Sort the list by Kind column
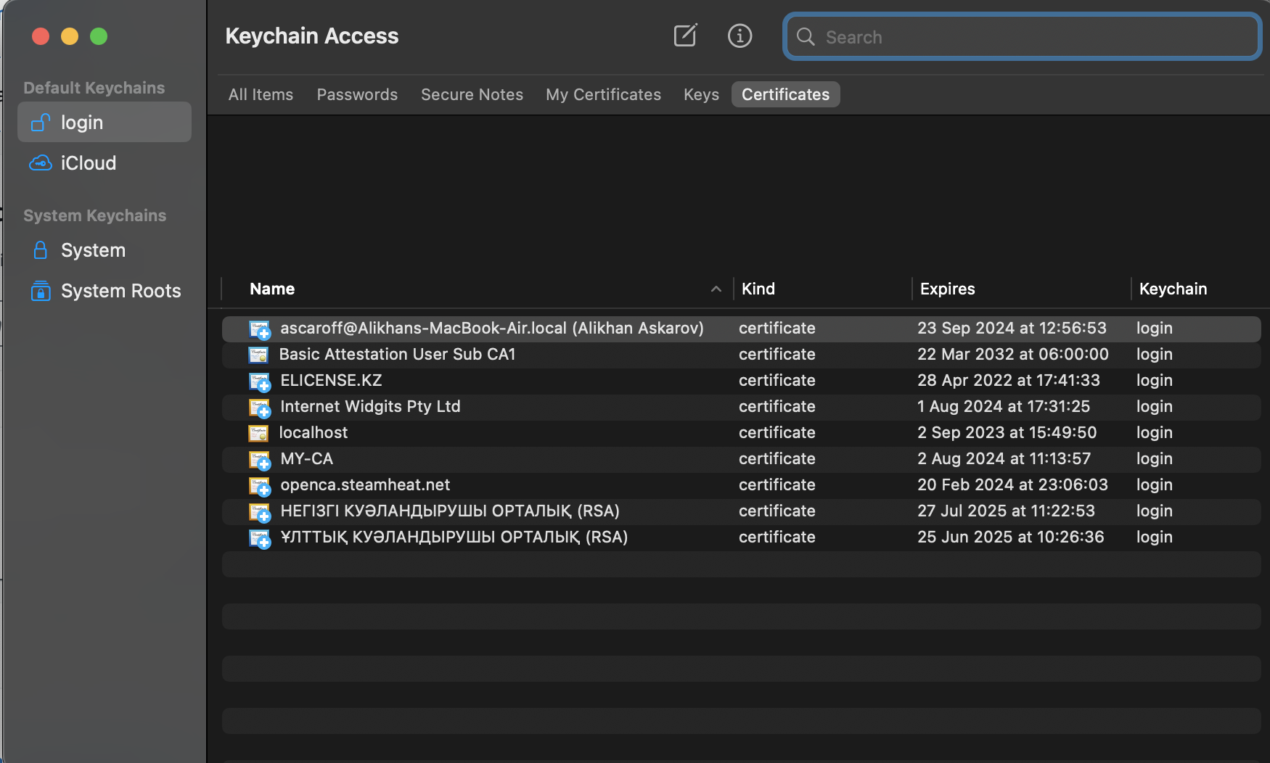 click(x=758, y=289)
